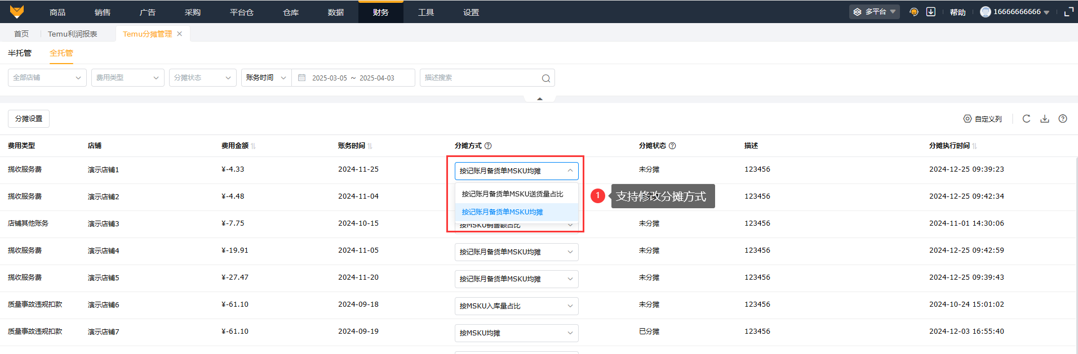Screen dimensions: 1078x354
Task: Click the date range input field
Action: [x=353, y=78]
